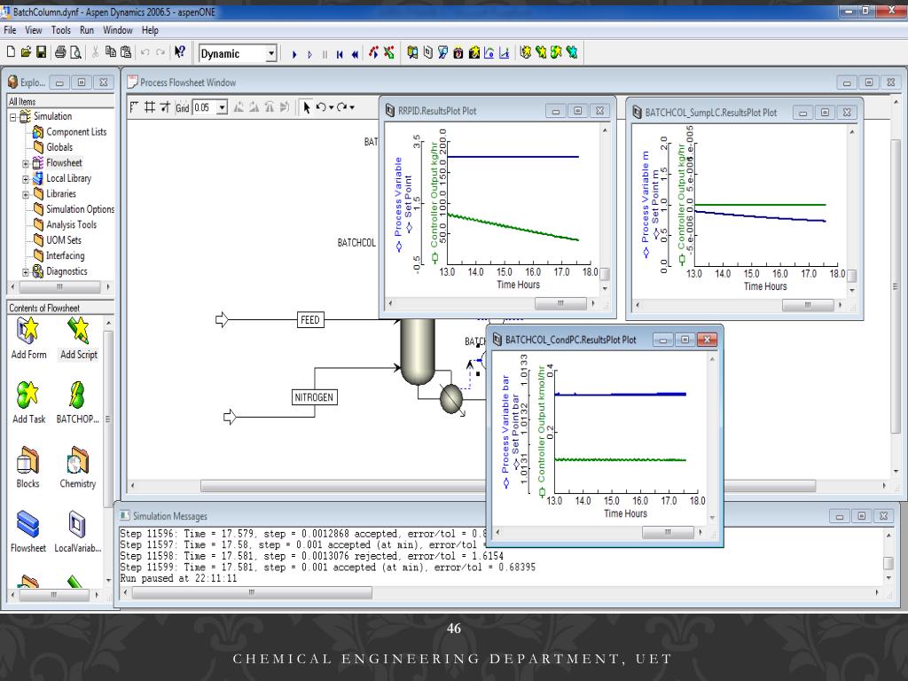
Task: Start the simulation run button
Action: [x=294, y=54]
